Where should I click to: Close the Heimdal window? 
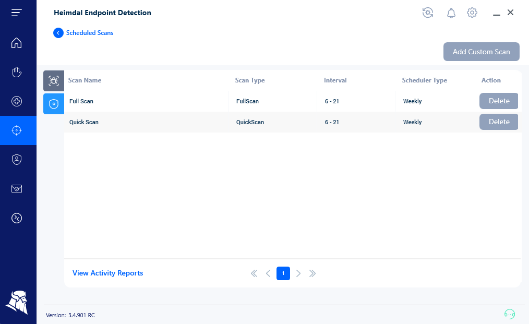510,13
